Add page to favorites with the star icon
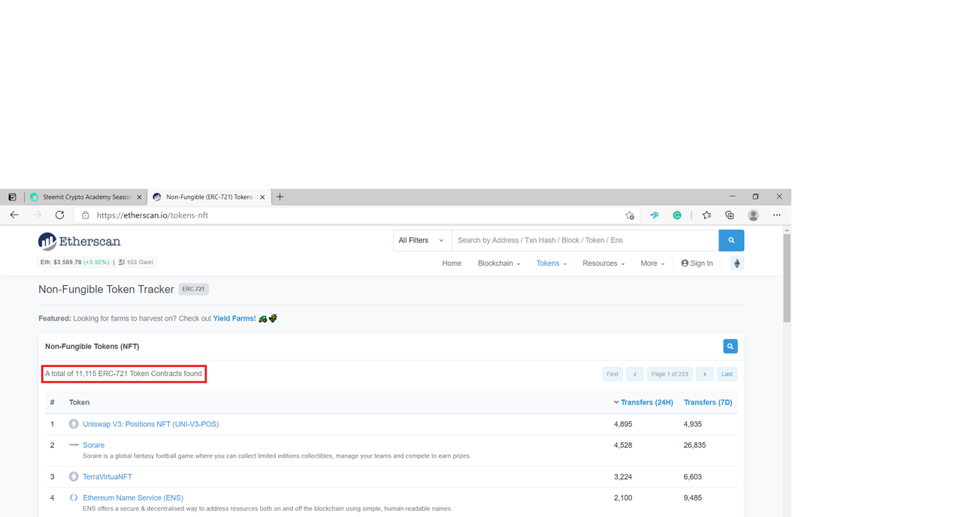Viewport: 962px width, 517px height. point(630,215)
